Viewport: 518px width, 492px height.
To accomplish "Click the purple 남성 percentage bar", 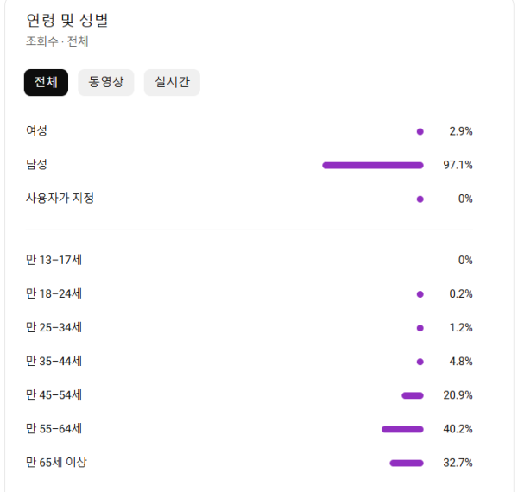I will (372, 165).
